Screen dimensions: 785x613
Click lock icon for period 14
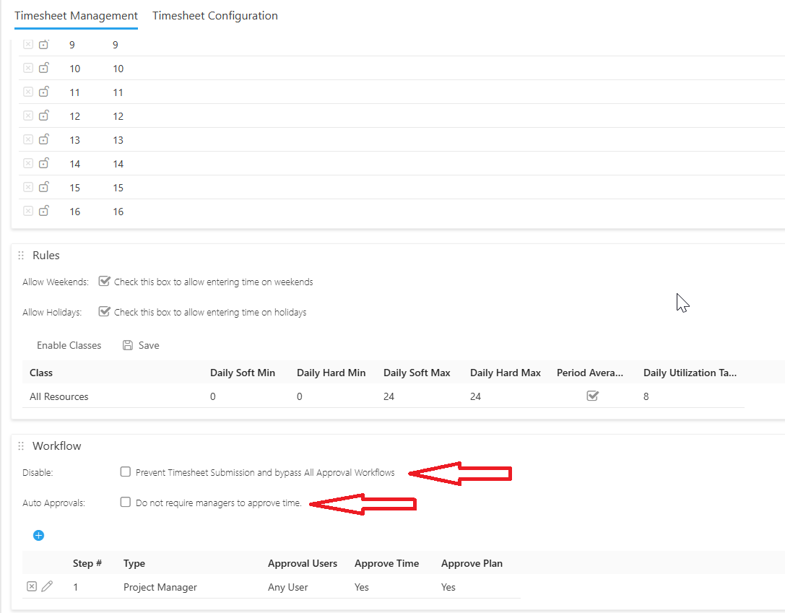pyautogui.click(x=44, y=162)
